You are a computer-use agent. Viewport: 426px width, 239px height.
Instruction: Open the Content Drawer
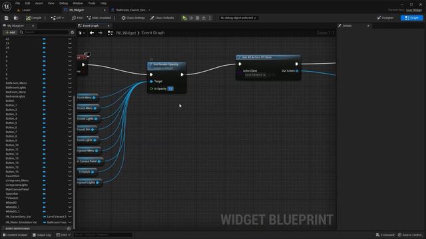point(15,235)
